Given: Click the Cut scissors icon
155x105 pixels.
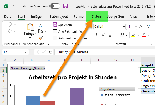Looking at the screenshot, I should (41, 25).
